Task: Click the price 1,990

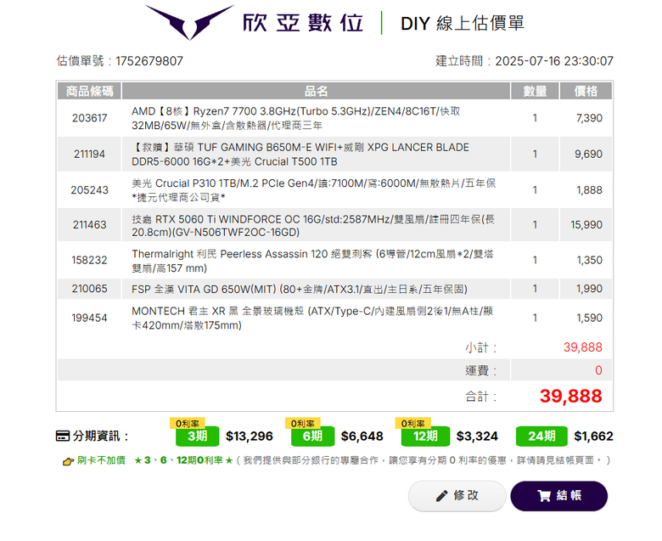Action: [589, 289]
